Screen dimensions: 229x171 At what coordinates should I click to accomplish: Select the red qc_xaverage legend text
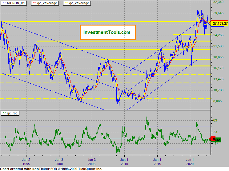pyautogui.click(x=47, y=3)
